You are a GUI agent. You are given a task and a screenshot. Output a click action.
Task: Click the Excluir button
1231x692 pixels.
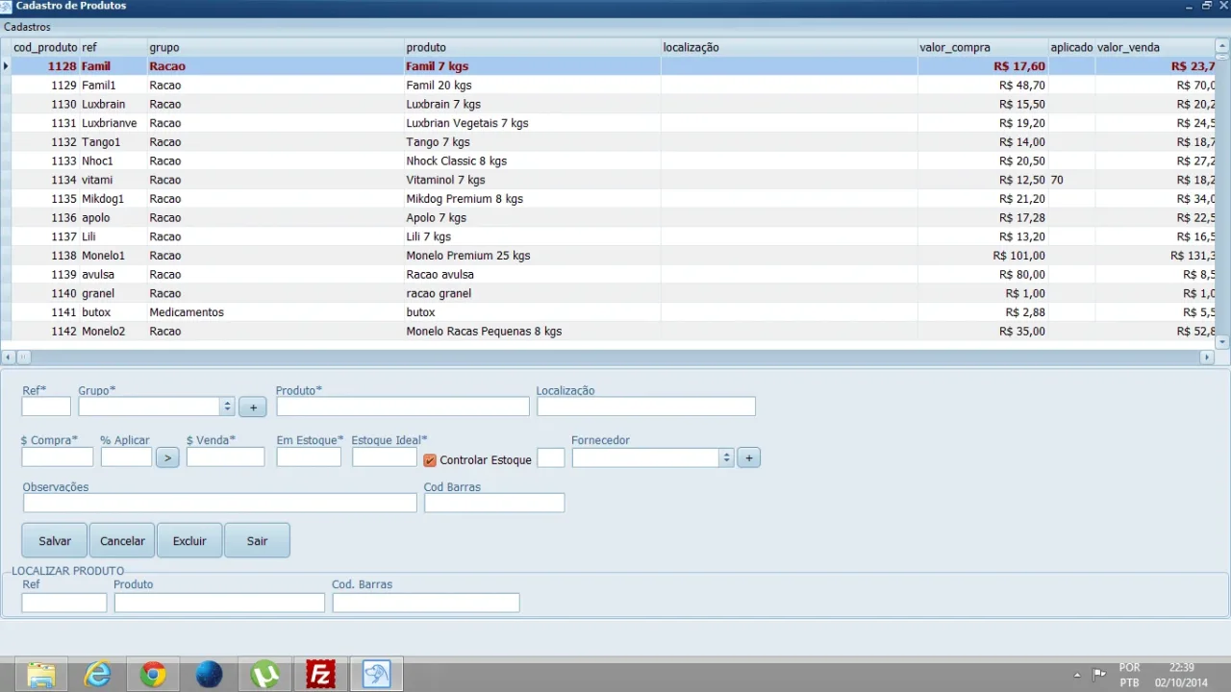pyautogui.click(x=189, y=541)
